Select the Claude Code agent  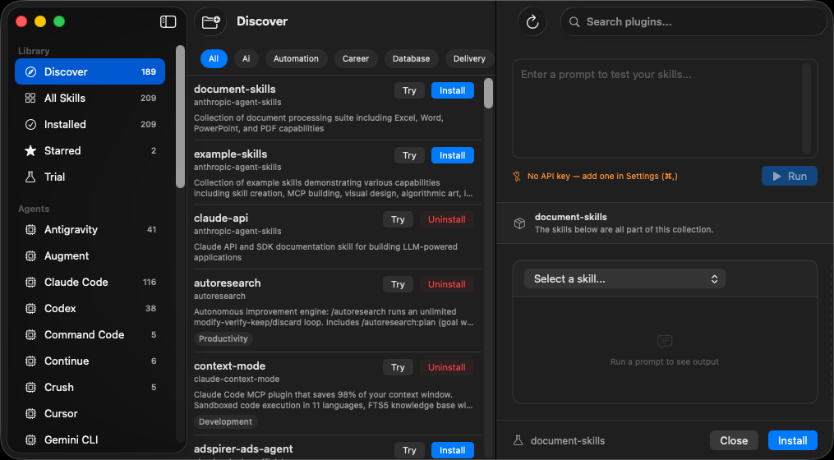tap(76, 282)
